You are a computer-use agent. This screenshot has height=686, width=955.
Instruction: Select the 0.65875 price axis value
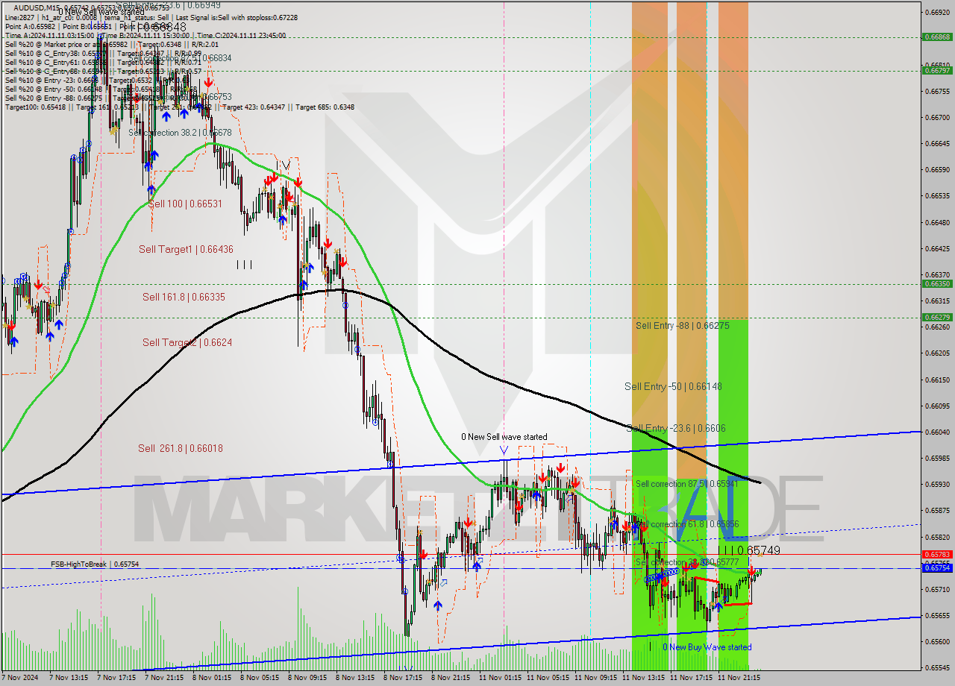tap(937, 511)
